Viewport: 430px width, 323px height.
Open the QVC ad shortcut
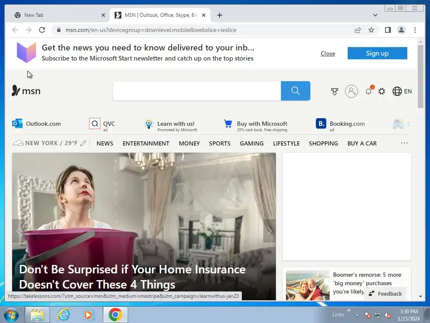(102, 124)
